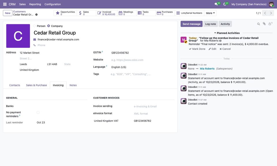This screenshot has height=166, width=277.
Task: Open company switcher My Company (San Francisco)
Action: pos(249,4)
